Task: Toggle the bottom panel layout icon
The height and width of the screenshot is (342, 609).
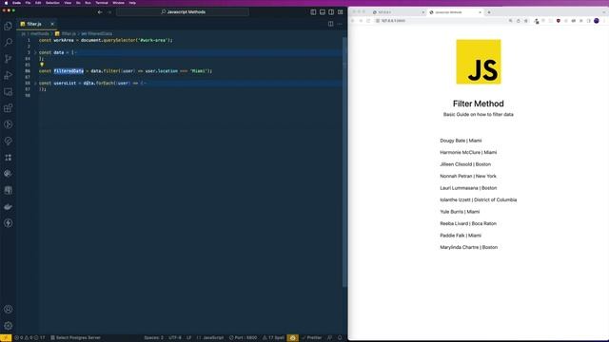Action: coord(323,12)
